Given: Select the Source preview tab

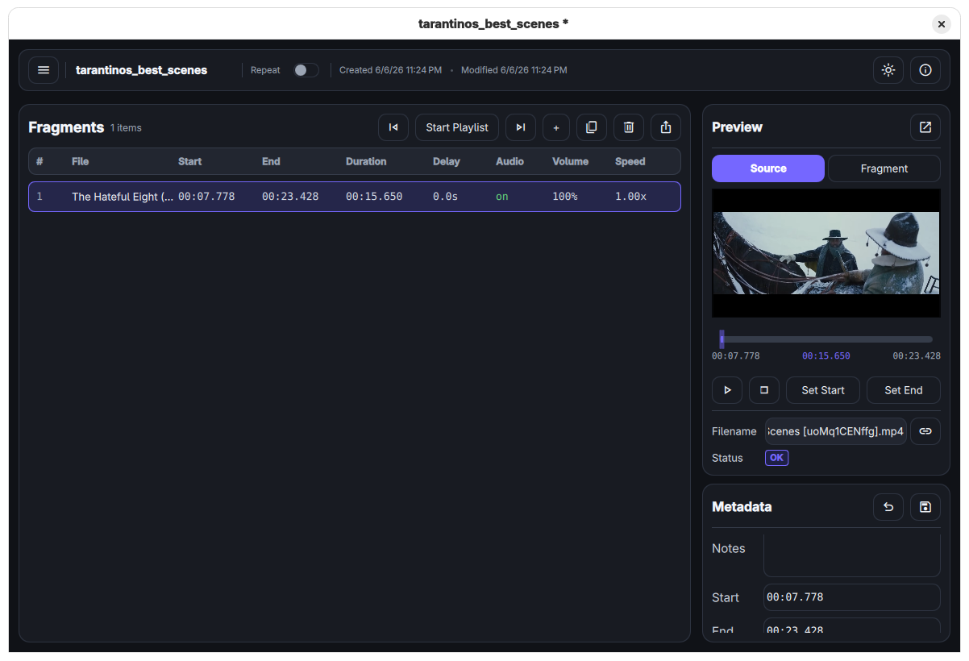Looking at the screenshot, I should click(x=768, y=168).
